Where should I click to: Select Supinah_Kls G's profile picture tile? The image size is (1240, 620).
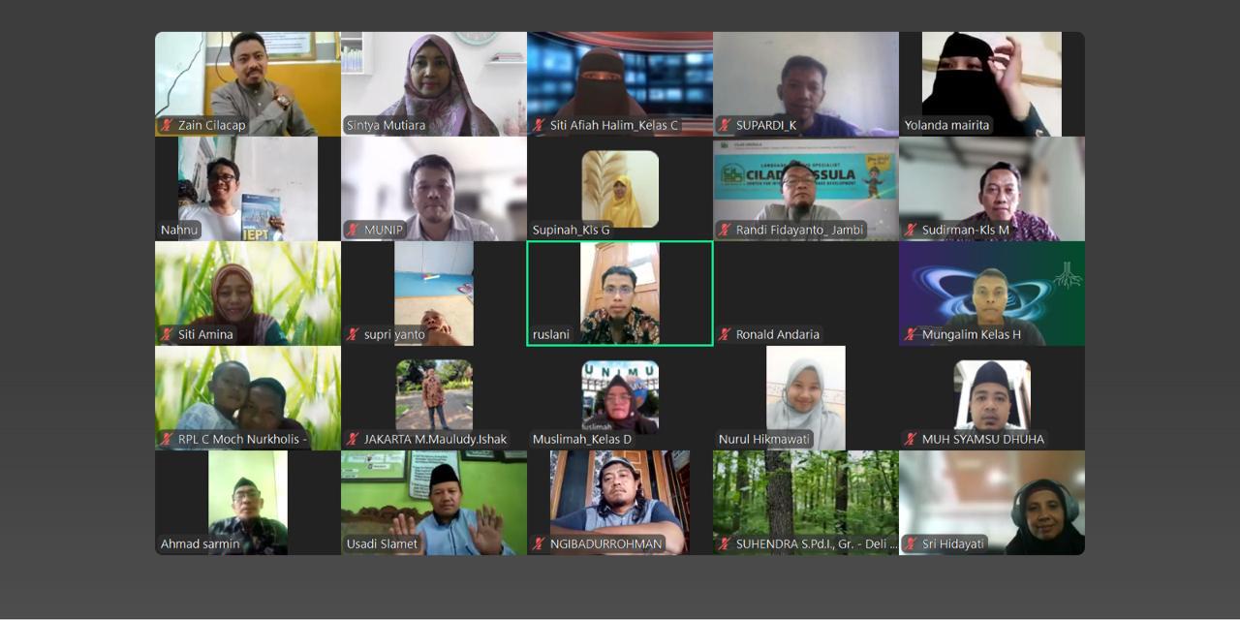tap(620, 187)
